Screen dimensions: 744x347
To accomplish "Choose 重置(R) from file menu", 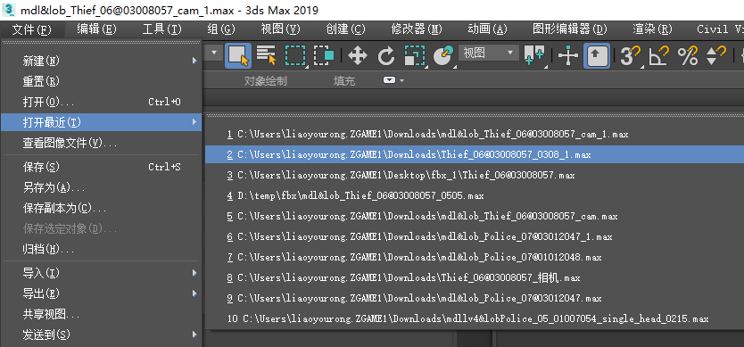I will pos(101,81).
